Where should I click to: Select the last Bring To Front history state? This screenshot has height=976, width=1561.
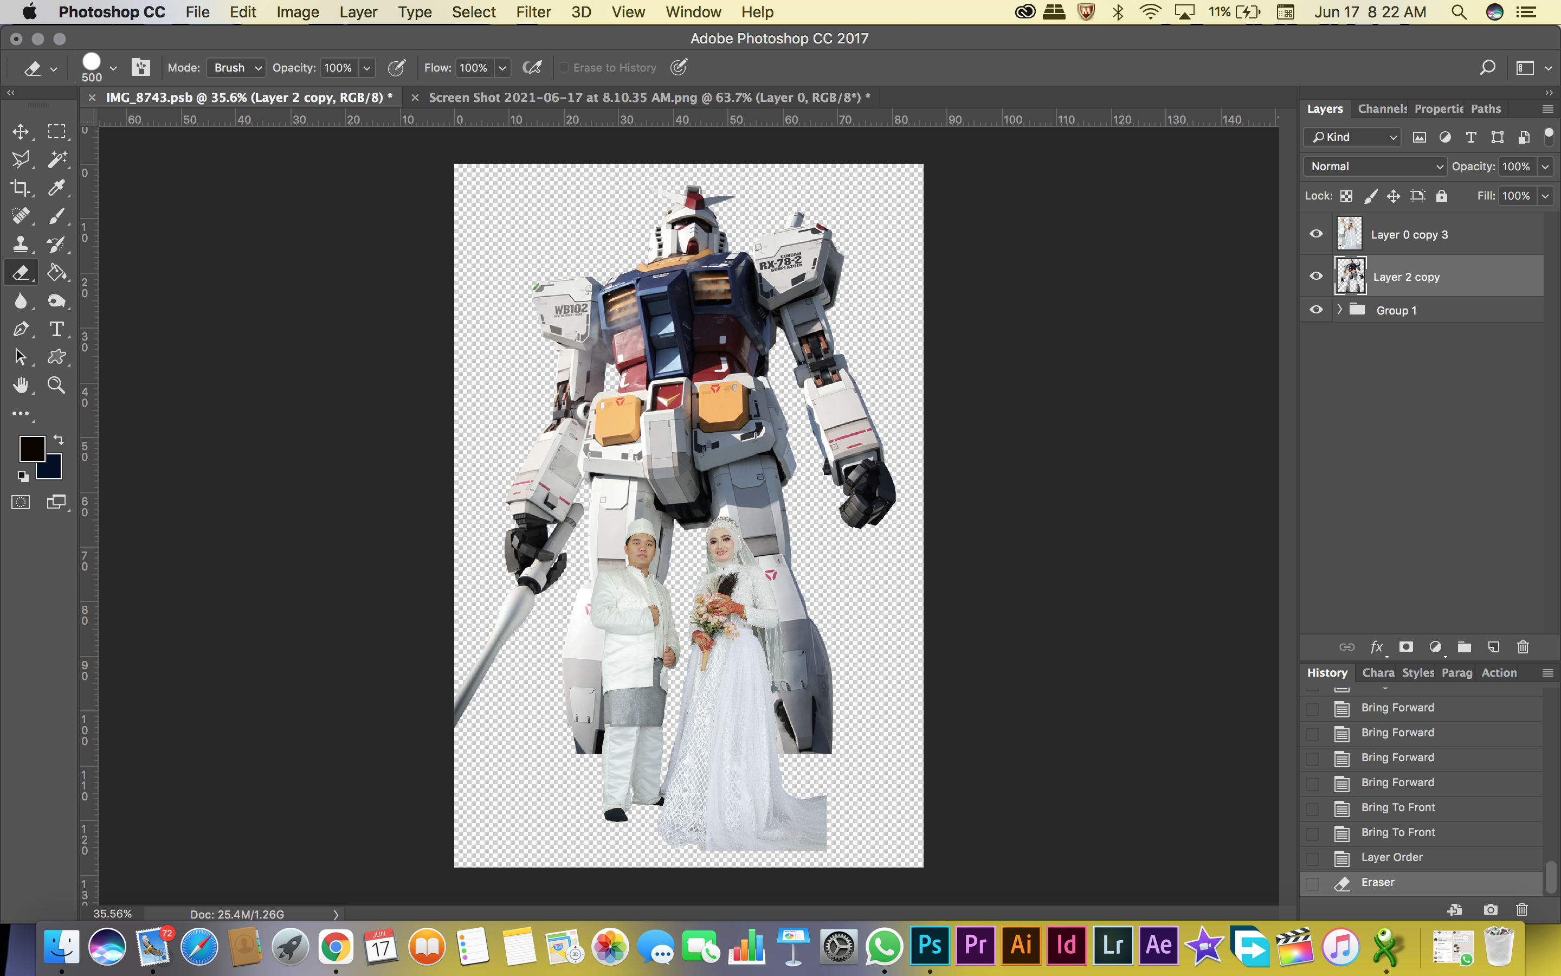[1422, 833]
